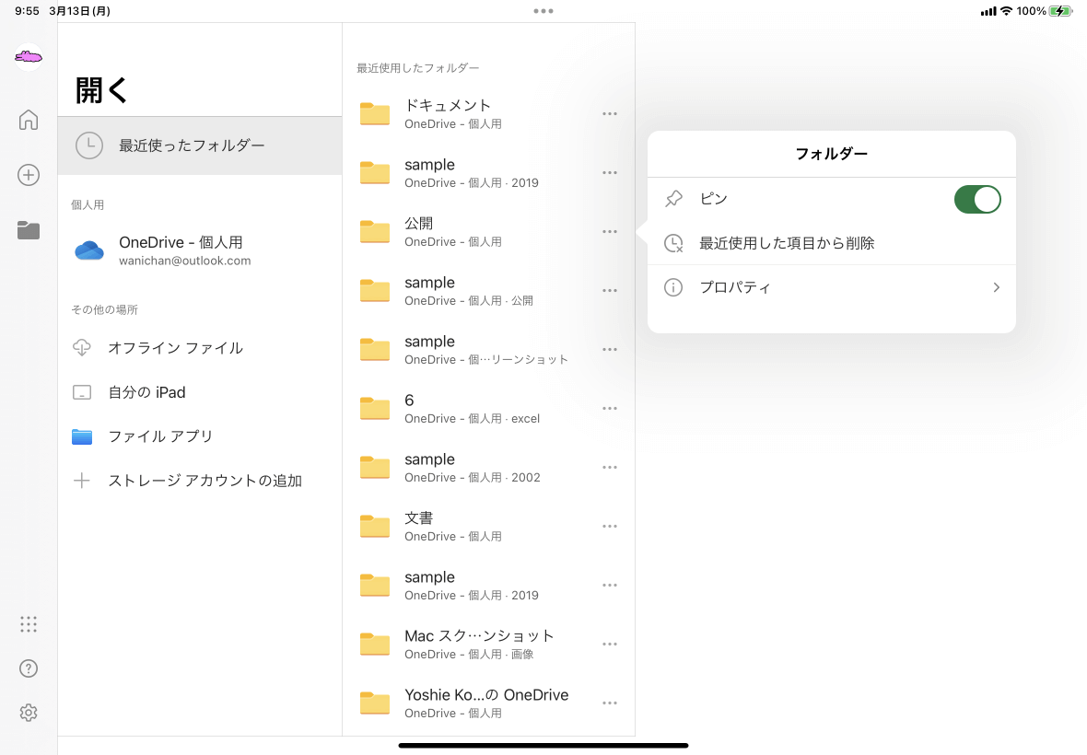Open the ドキュメント folder
The height and width of the screenshot is (755, 1087).
tap(489, 113)
